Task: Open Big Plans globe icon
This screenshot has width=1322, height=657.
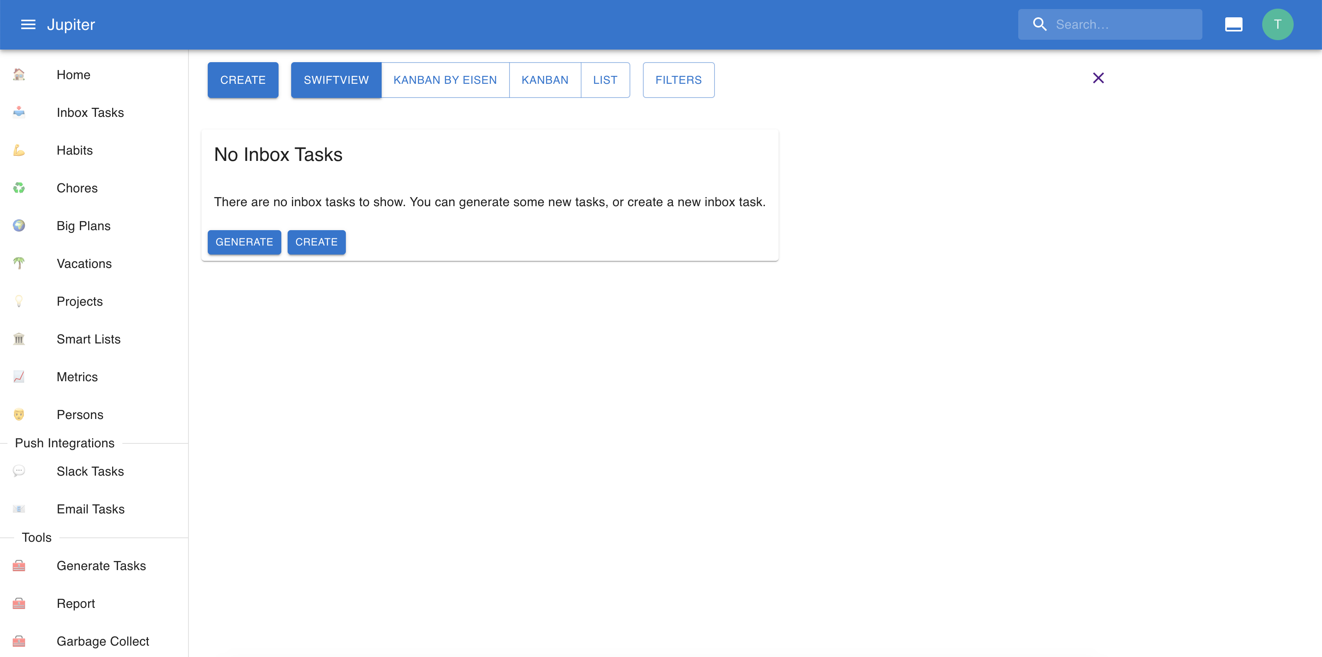Action: (x=19, y=226)
